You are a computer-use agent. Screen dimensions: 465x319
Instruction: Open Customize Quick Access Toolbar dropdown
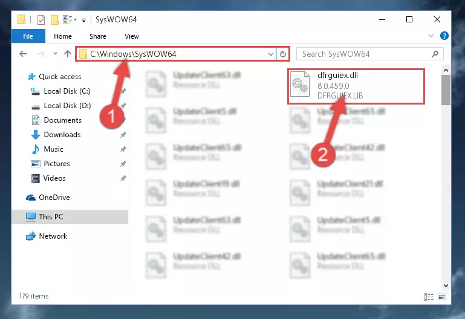tap(84, 20)
